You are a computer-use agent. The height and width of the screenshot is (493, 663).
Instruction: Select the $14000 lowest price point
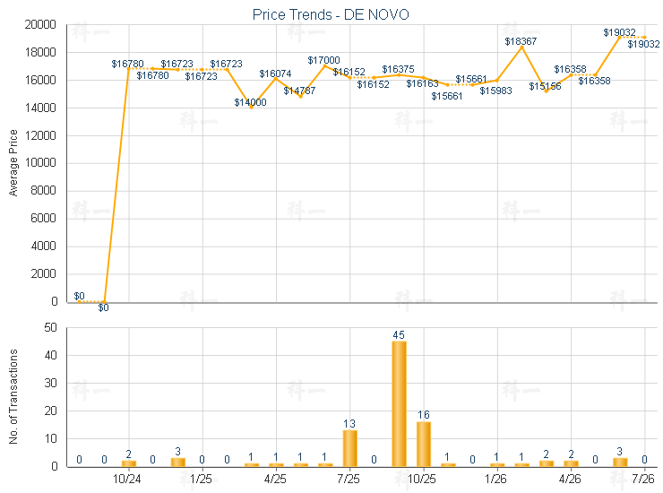(x=251, y=108)
